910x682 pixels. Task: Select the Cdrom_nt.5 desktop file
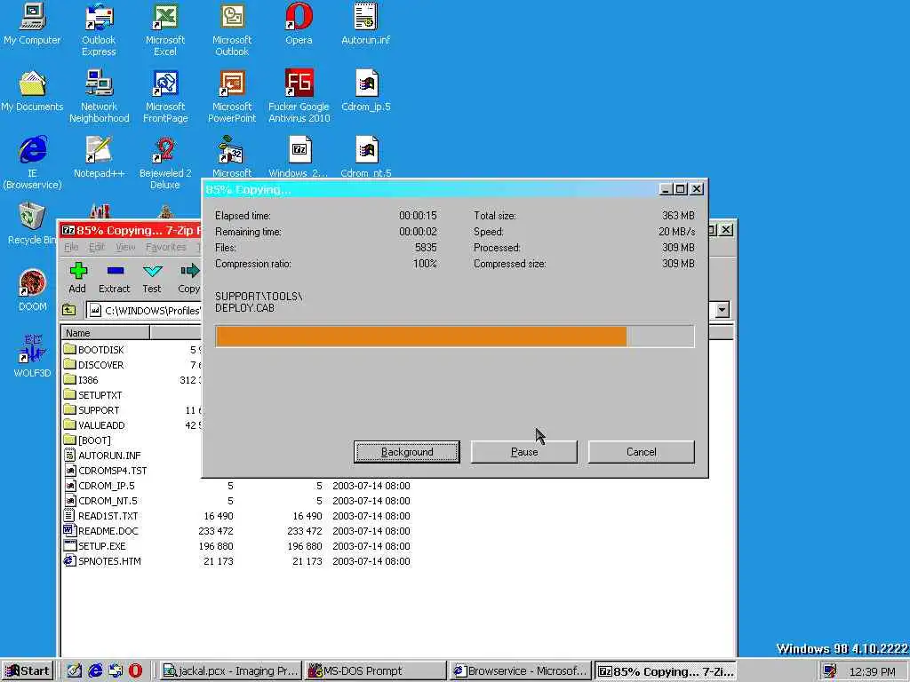365,156
